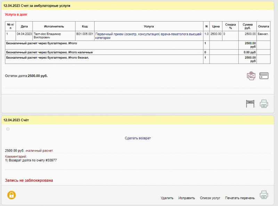Click the FINISH banner icon

[x=250, y=103]
